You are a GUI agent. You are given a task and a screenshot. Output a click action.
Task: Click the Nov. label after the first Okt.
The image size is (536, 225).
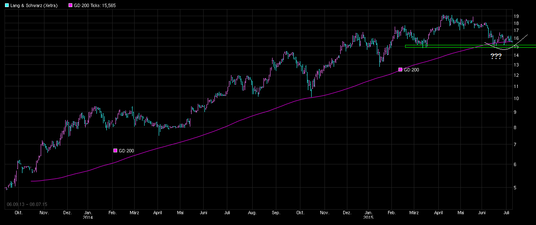[x=44, y=213]
